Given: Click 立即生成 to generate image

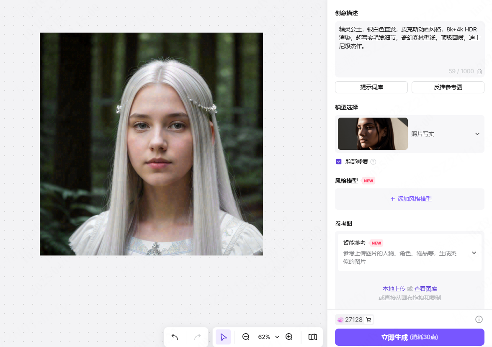Looking at the screenshot, I should [x=410, y=337].
